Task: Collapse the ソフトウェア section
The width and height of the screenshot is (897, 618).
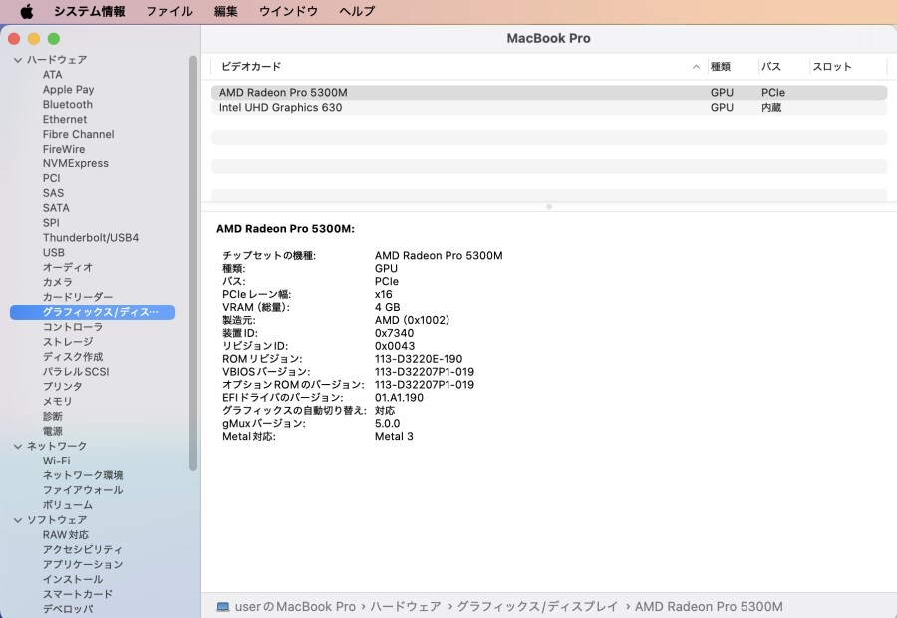Action: (x=16, y=519)
